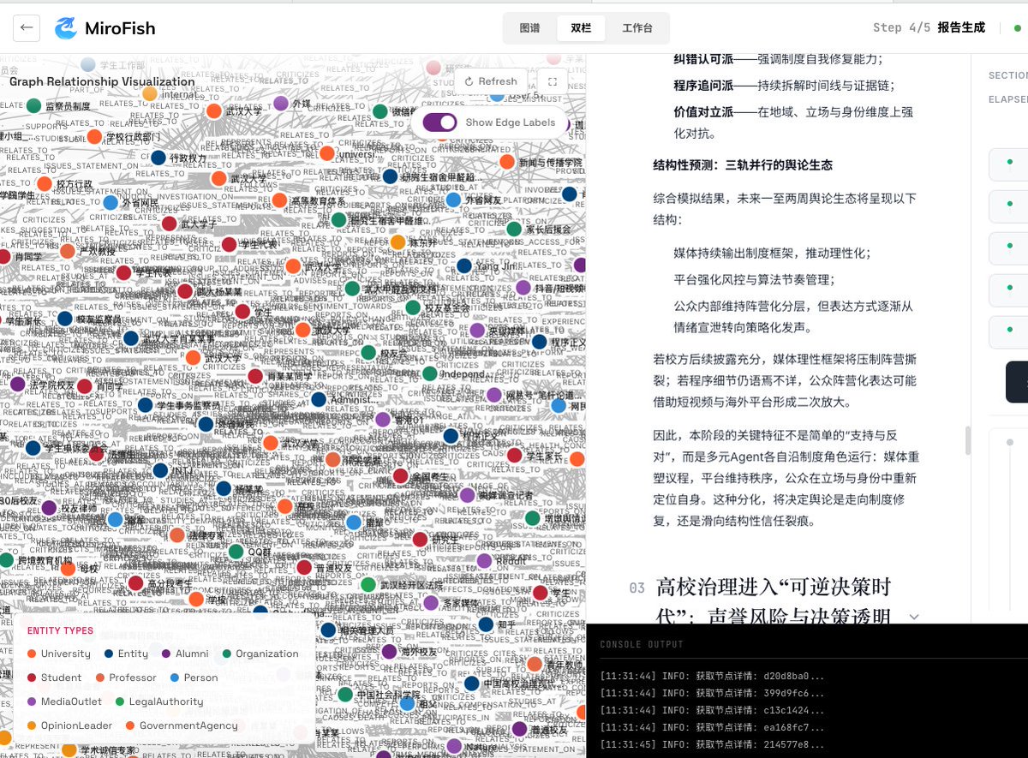
Task: Click the MiroFish logo icon
Action: click(65, 28)
